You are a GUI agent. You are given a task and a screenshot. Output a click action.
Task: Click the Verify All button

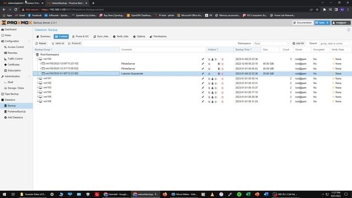58,43
